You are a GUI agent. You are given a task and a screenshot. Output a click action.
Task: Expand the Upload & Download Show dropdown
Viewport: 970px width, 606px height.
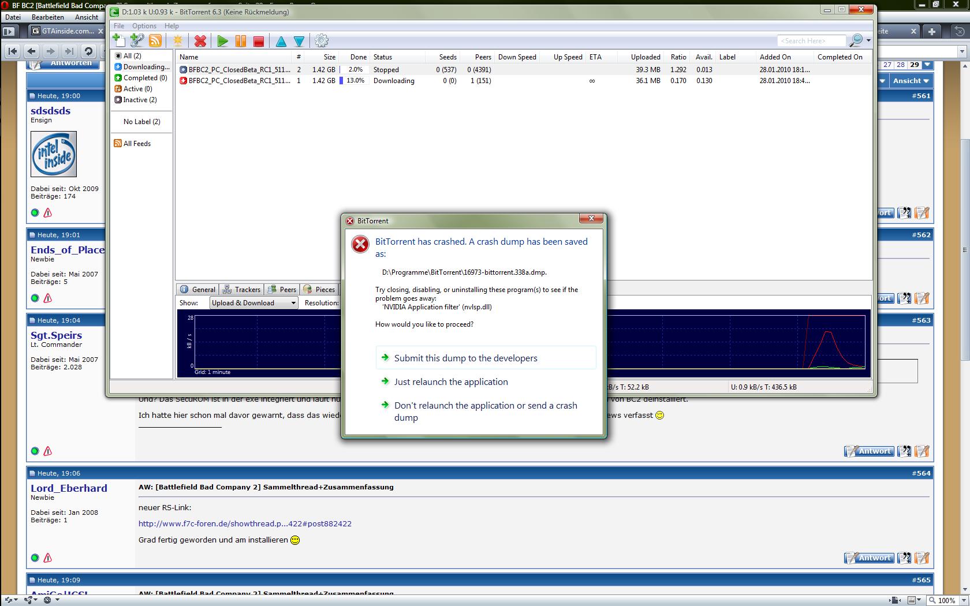coord(254,303)
